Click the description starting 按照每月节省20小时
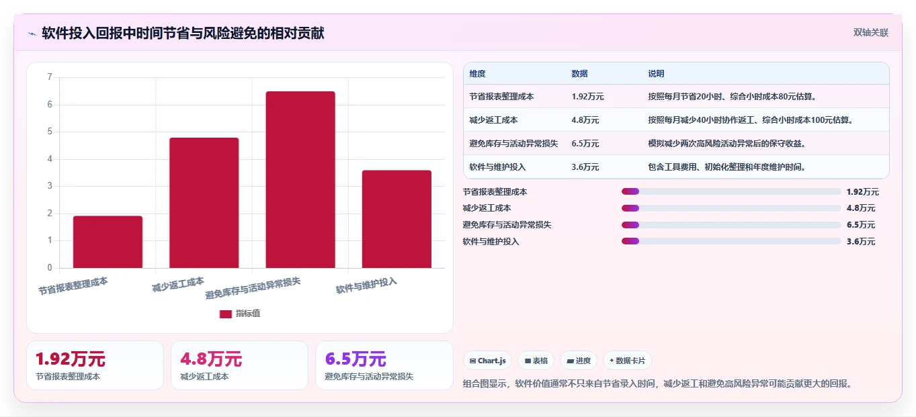 (x=733, y=97)
